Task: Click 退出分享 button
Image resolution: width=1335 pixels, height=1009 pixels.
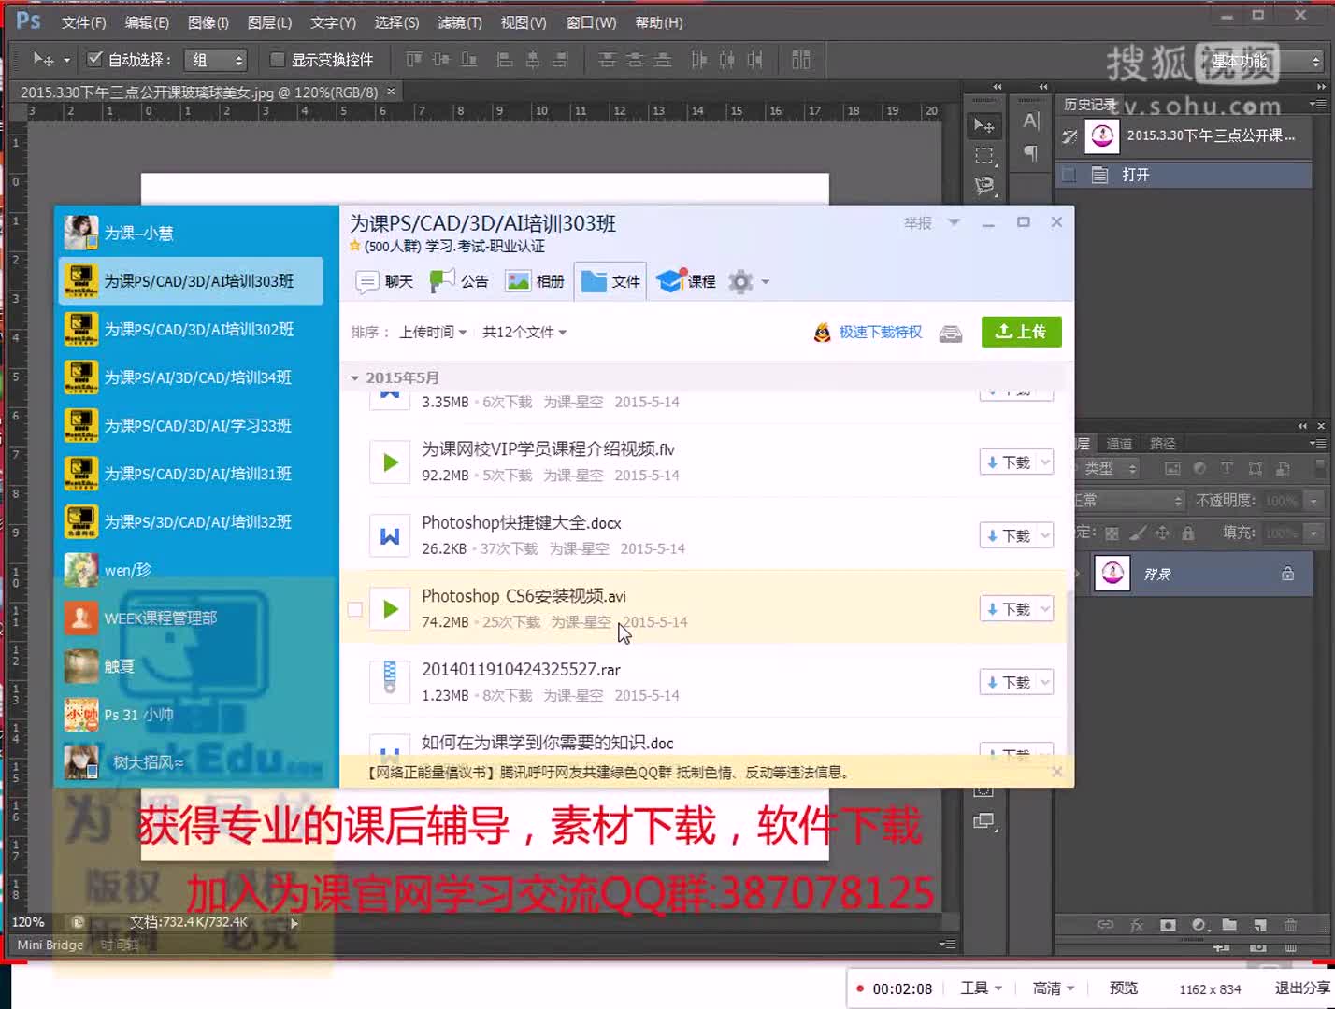Action: click(1302, 988)
